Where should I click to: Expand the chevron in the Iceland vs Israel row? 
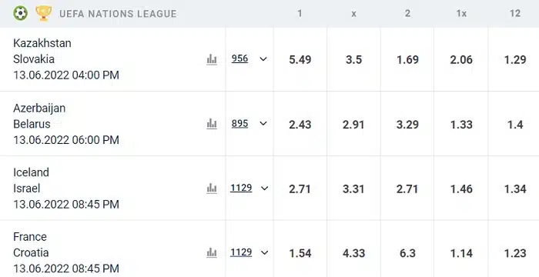(x=264, y=188)
